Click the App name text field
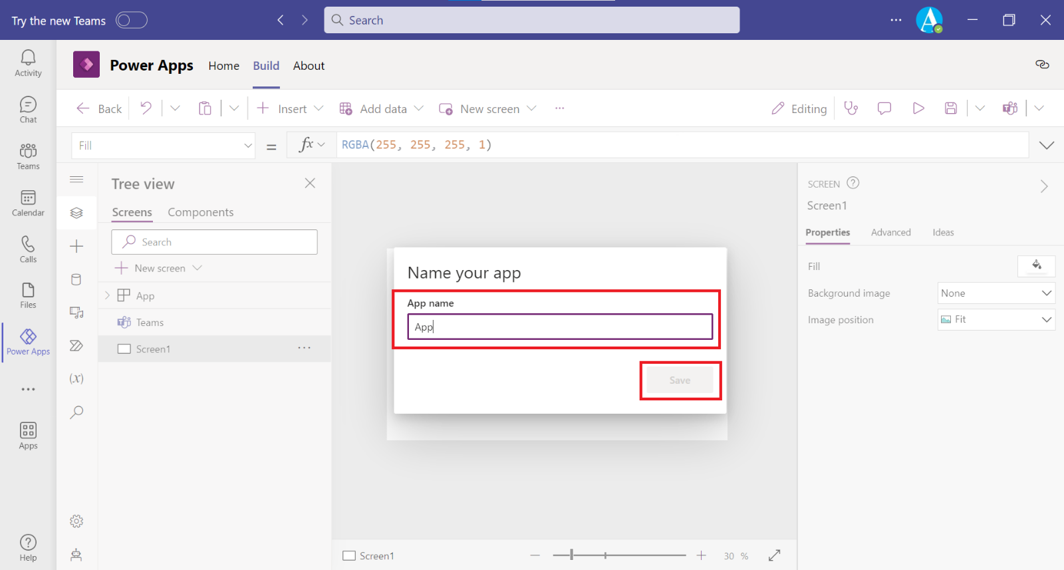The height and width of the screenshot is (570, 1064). coord(559,327)
